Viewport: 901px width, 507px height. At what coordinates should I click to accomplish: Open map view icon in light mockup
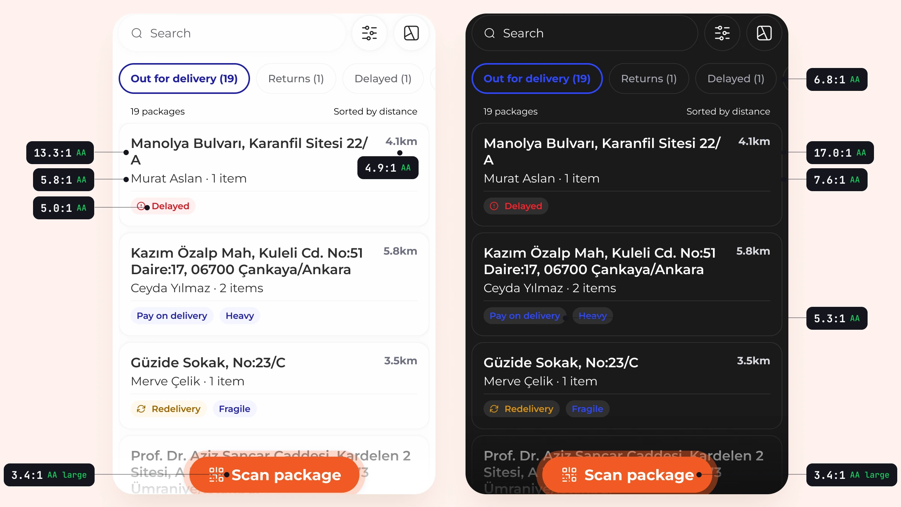(411, 33)
